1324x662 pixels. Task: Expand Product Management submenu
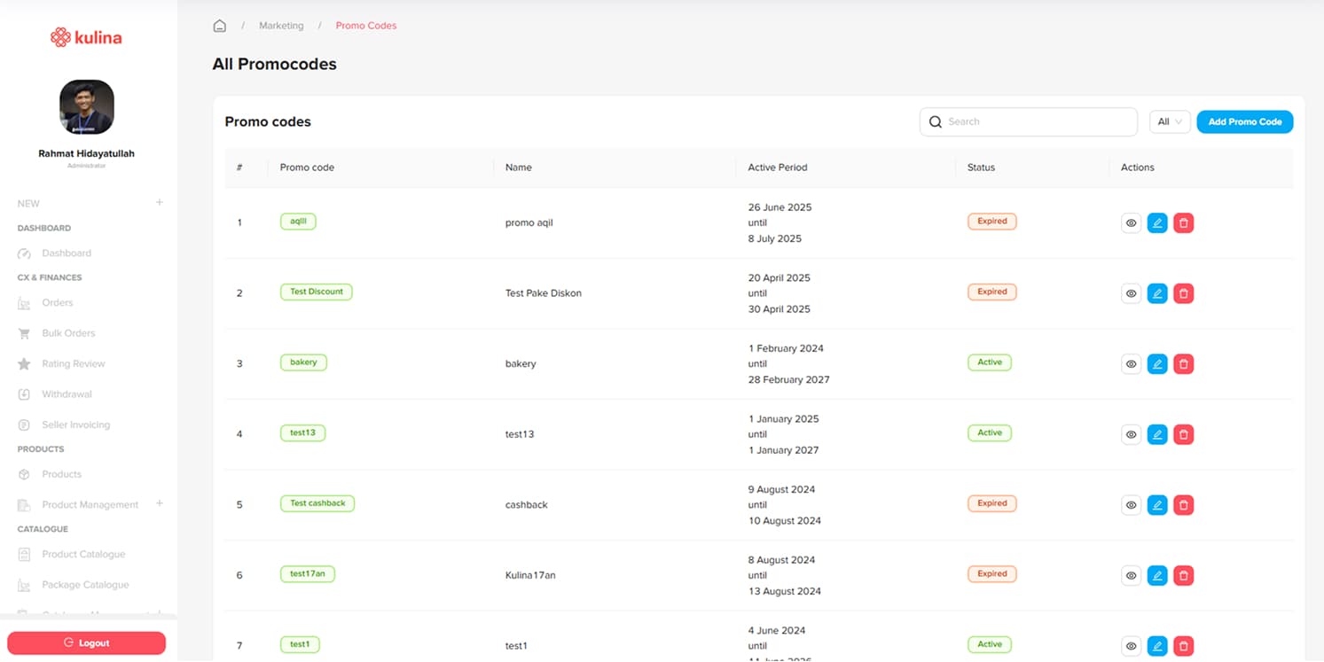point(160,504)
